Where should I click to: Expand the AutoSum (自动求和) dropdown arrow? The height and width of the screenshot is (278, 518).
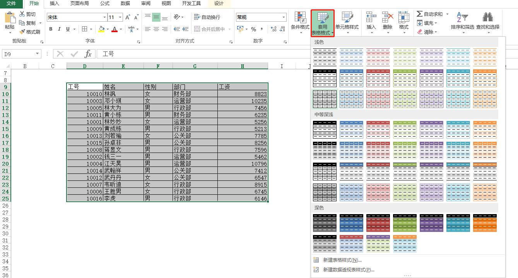click(447, 14)
